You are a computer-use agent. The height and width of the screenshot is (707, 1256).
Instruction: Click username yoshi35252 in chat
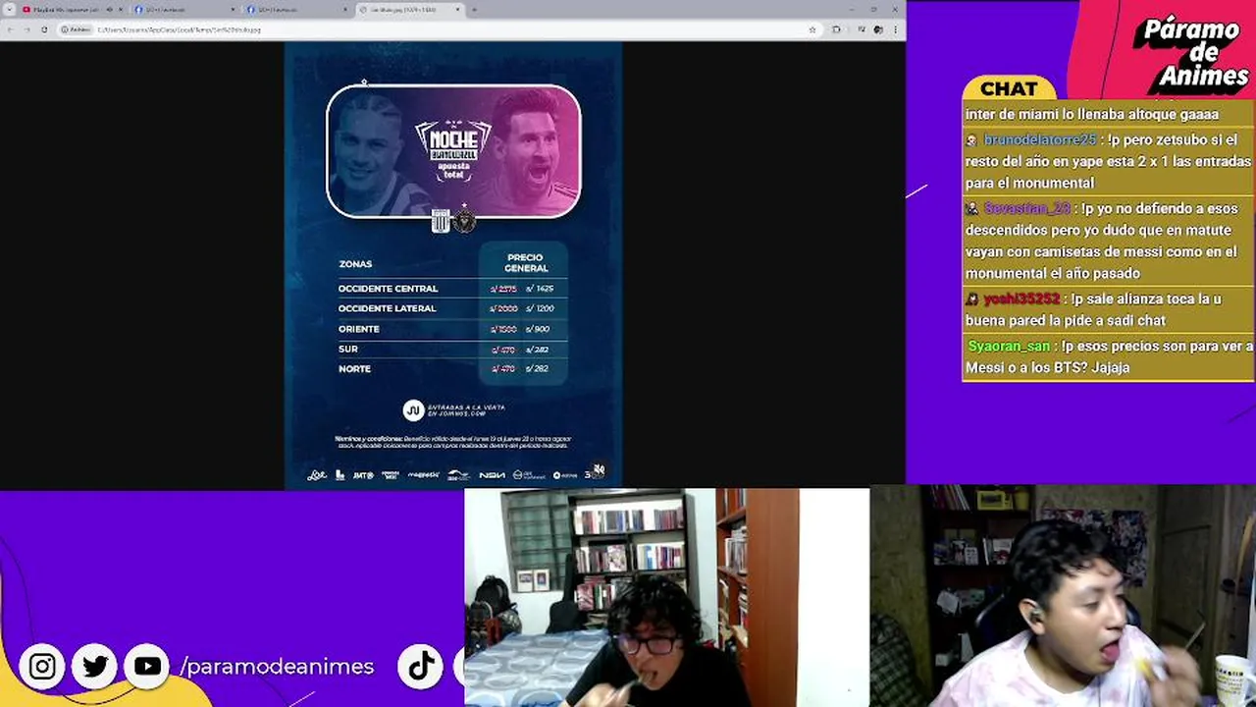pos(1021,299)
